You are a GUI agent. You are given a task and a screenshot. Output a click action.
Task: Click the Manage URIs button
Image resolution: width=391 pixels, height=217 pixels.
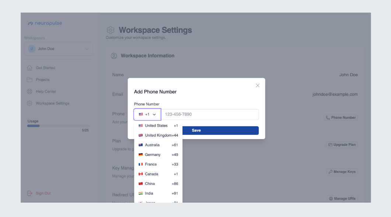(342, 199)
